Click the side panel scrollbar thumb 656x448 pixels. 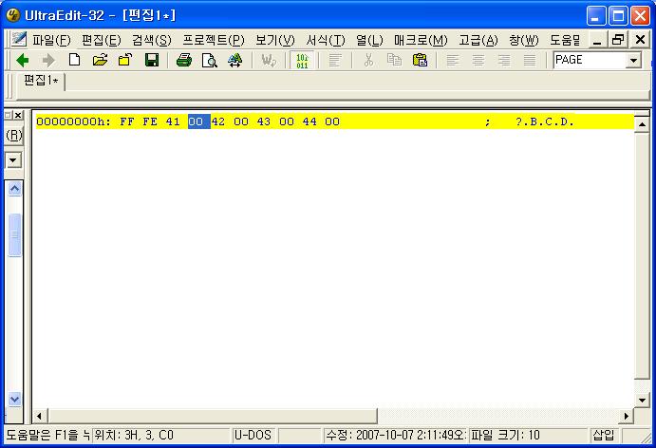tap(14, 234)
